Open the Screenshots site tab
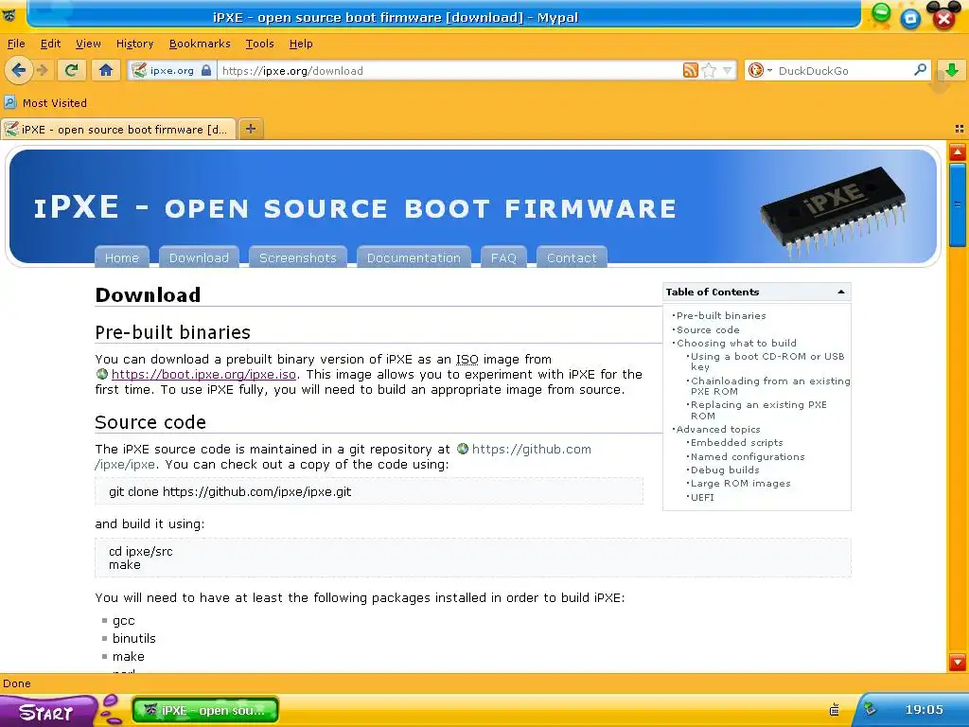The width and height of the screenshot is (969, 727). 298,257
